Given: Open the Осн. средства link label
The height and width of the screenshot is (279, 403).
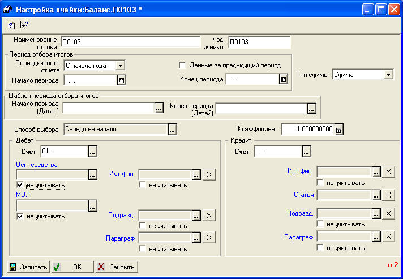Looking at the screenshot, I should click(x=37, y=165).
